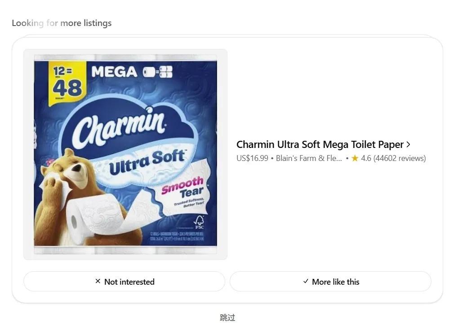The image size is (458, 334).
Task: Click the Looking for more listings heading
Action: [x=62, y=23]
